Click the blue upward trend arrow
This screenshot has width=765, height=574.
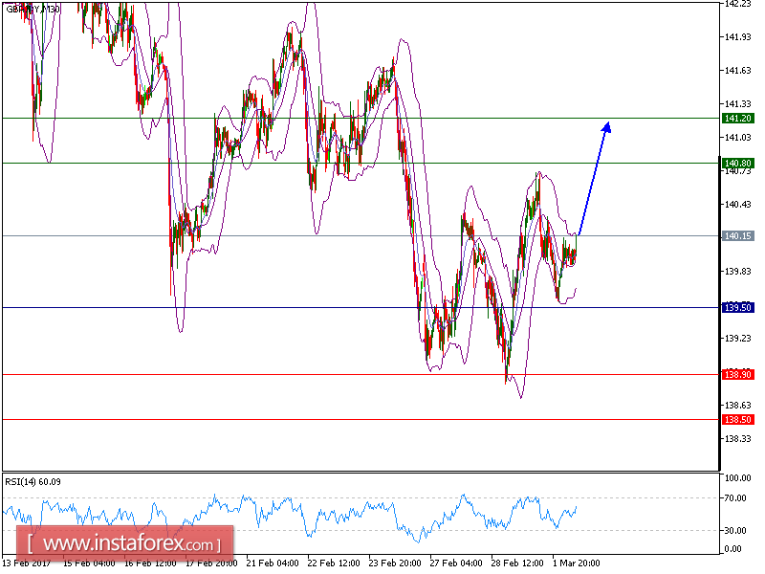pyautogui.click(x=593, y=179)
